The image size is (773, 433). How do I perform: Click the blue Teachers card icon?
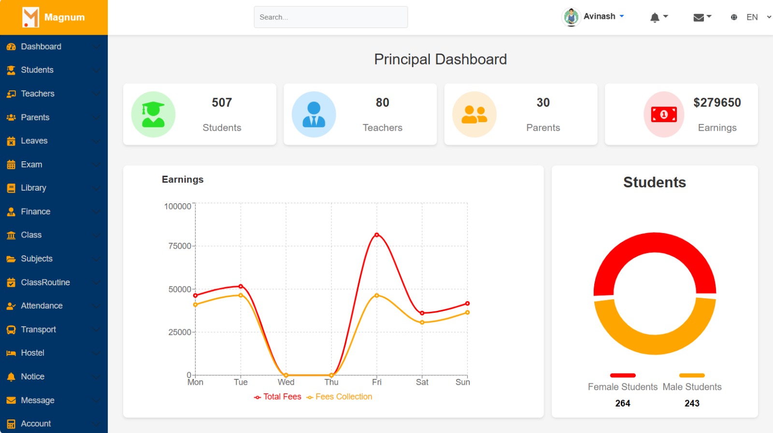314,114
